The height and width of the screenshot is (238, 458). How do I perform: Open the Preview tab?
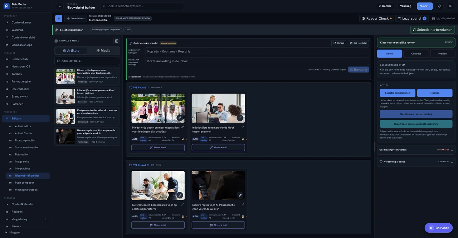click(443, 54)
